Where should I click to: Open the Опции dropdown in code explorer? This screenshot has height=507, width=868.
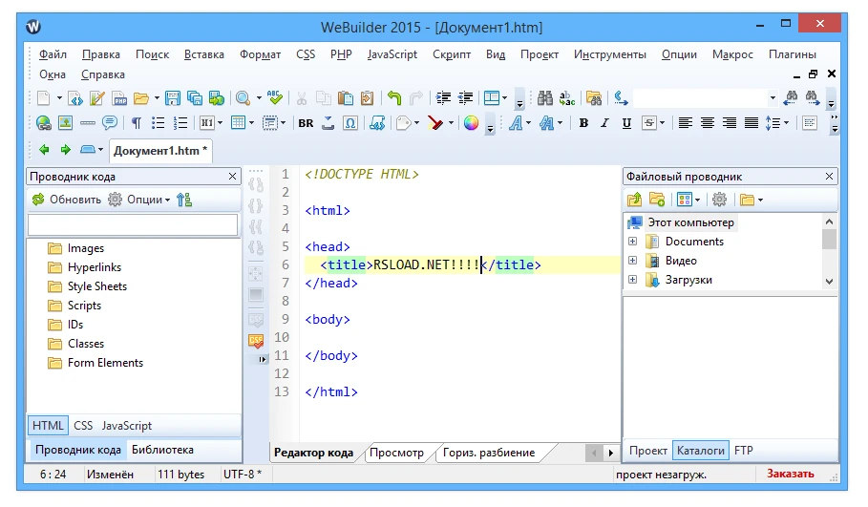pos(139,200)
